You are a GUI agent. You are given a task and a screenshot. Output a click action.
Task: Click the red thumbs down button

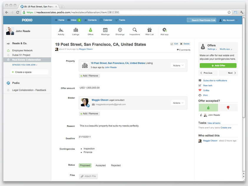coord(228,108)
